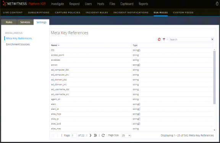Select the alias_host row
Image resolution: width=220 pixels, height=143 pixels.
coord(131,114)
